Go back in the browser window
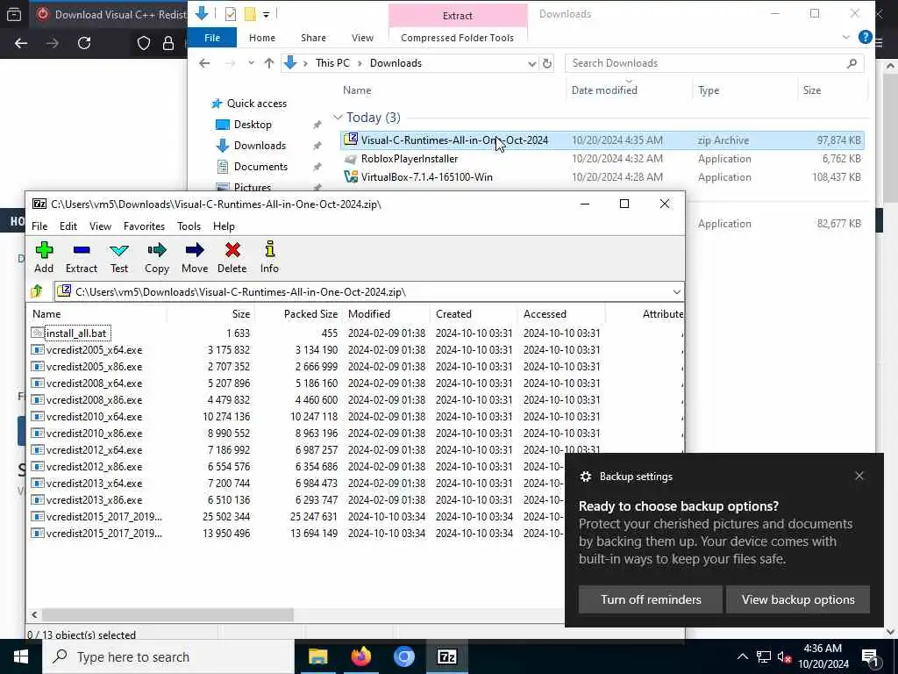This screenshot has height=674, width=898. pos(21,43)
